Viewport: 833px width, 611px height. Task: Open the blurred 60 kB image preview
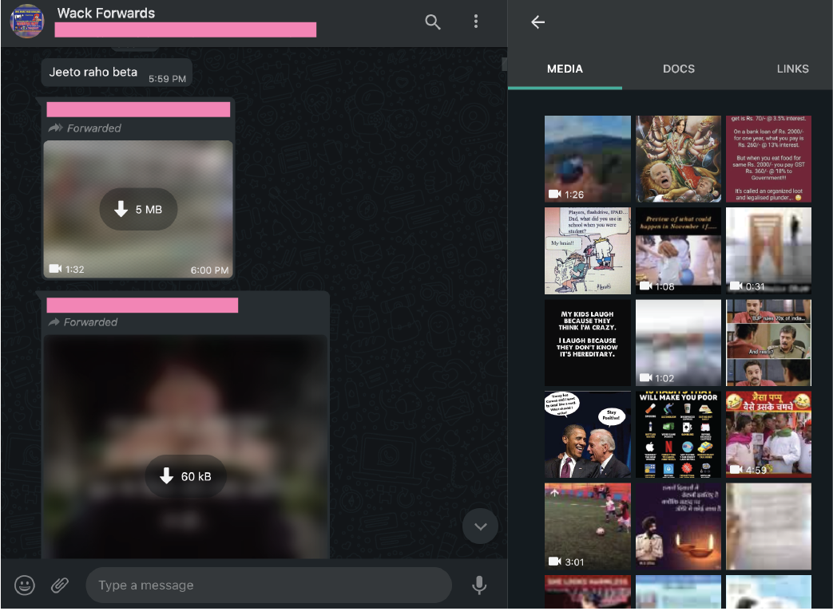click(x=186, y=447)
